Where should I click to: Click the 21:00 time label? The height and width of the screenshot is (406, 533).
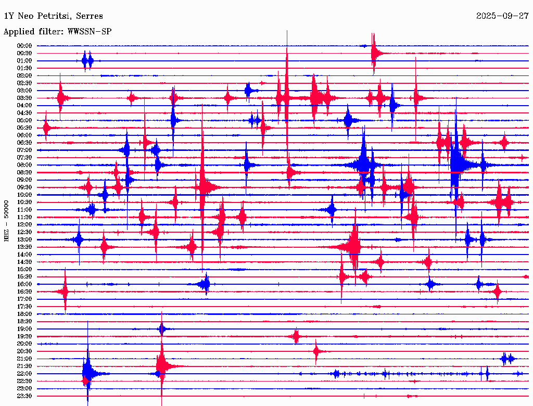coord(24,359)
